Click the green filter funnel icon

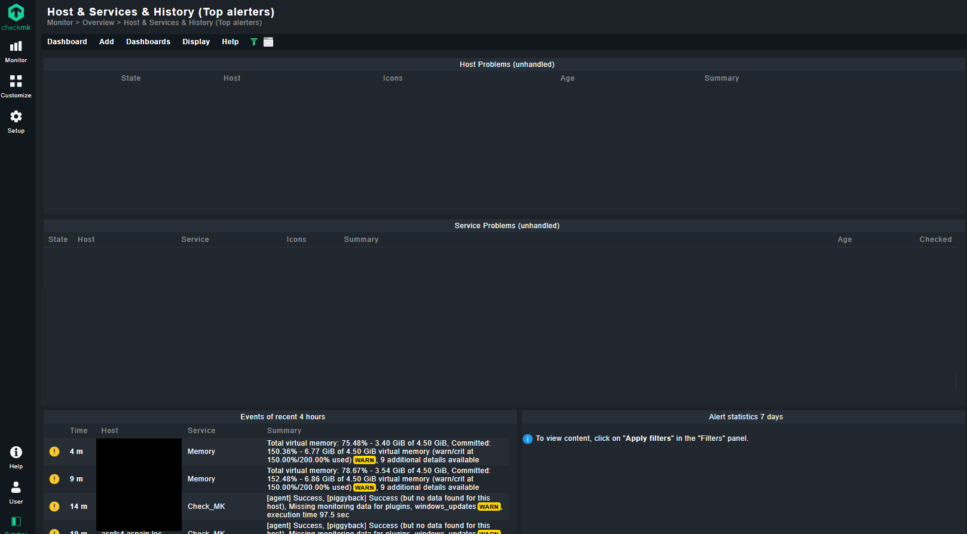point(254,42)
